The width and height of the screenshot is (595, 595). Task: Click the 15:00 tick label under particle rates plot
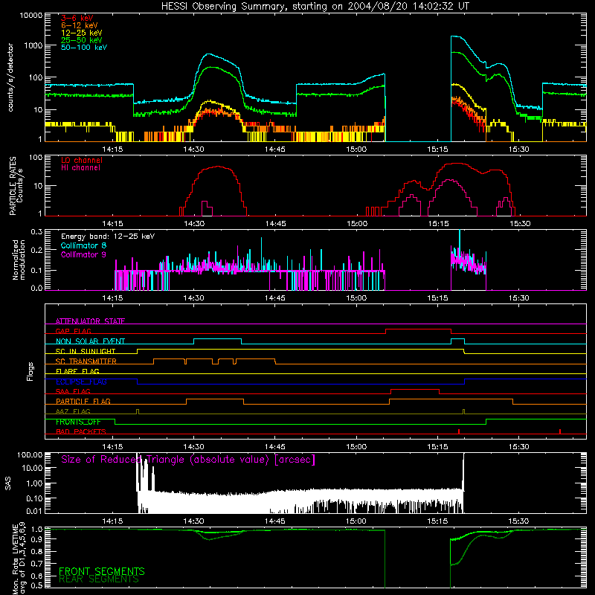[357, 223]
